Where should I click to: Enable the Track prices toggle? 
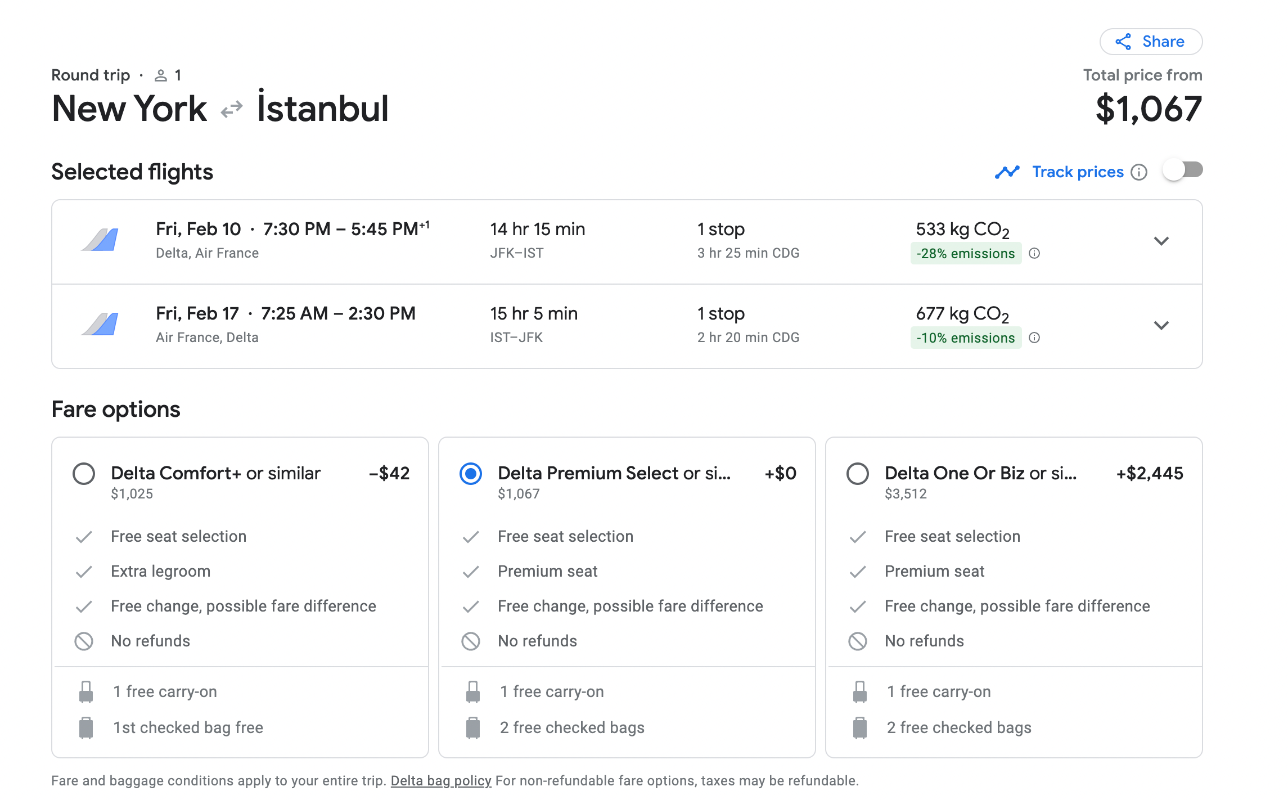coord(1182,170)
